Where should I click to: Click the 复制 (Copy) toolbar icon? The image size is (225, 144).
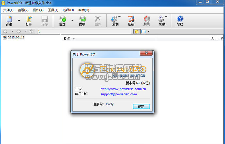[x=115, y=21]
